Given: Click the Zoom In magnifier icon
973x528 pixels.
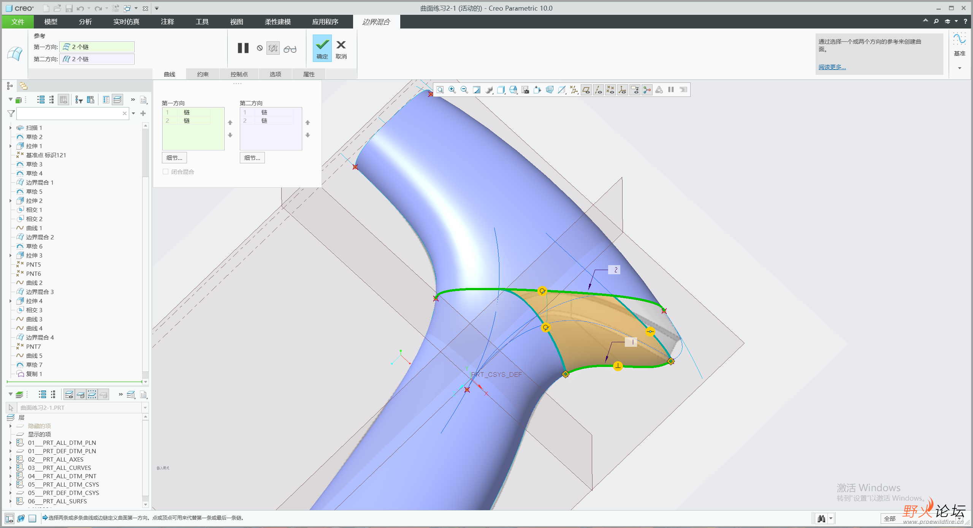Looking at the screenshot, I should [x=452, y=90].
